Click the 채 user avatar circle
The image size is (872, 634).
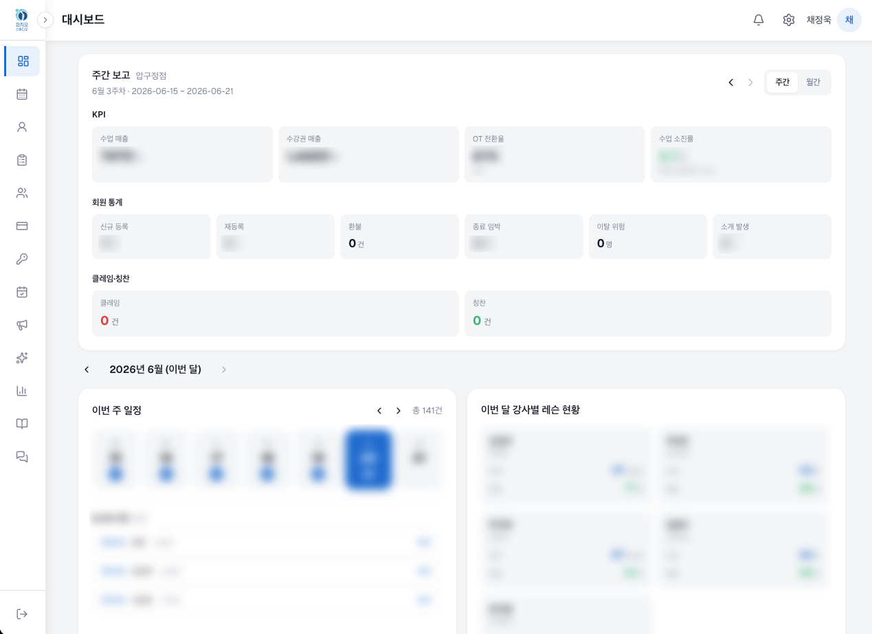849,20
